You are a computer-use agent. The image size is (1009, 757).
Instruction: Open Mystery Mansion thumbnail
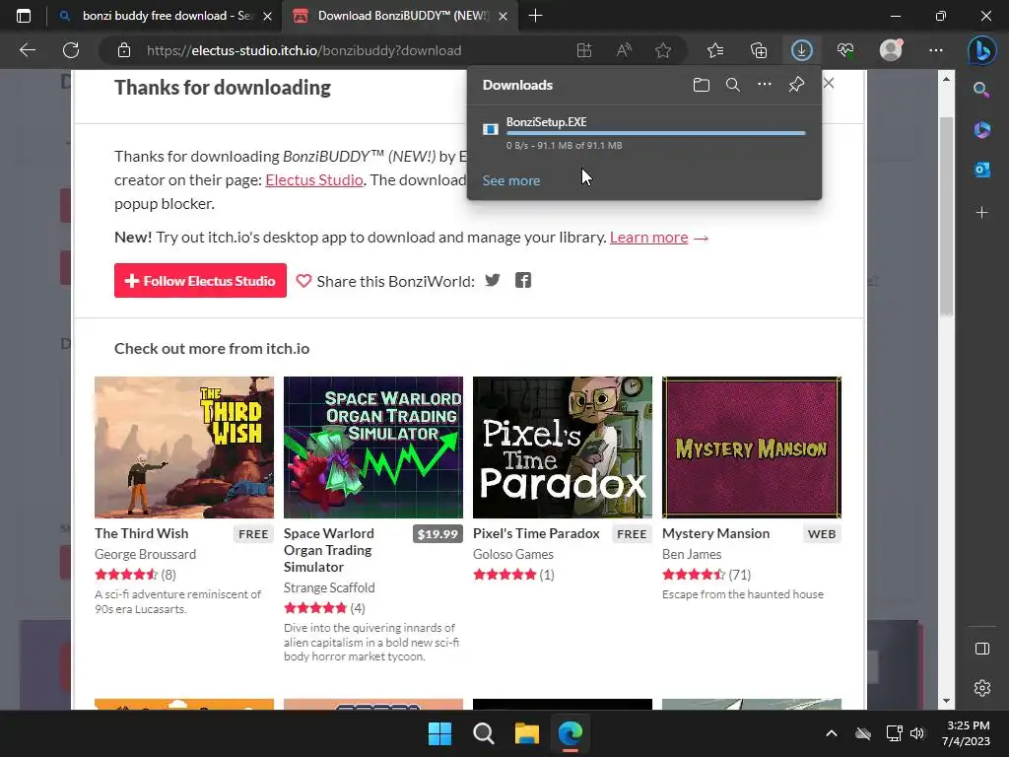pyautogui.click(x=752, y=447)
